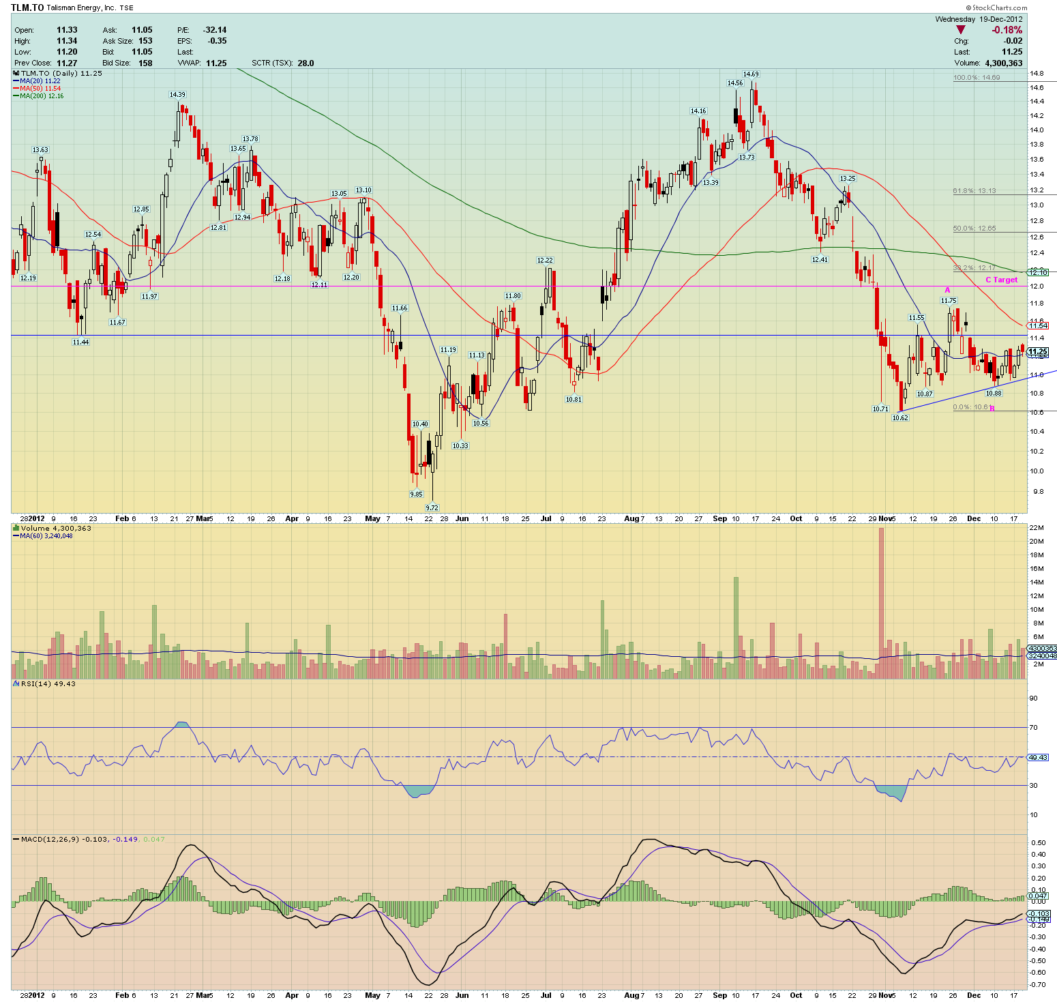The height and width of the screenshot is (1002, 1057).
Task: Click the magenta C Target annotation
Action: click(x=1001, y=280)
